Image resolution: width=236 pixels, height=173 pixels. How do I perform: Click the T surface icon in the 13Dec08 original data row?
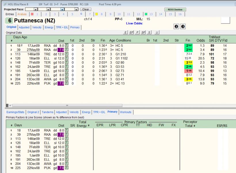pos(66,79)
